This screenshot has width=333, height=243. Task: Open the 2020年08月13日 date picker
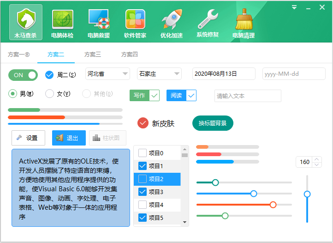point(224,74)
